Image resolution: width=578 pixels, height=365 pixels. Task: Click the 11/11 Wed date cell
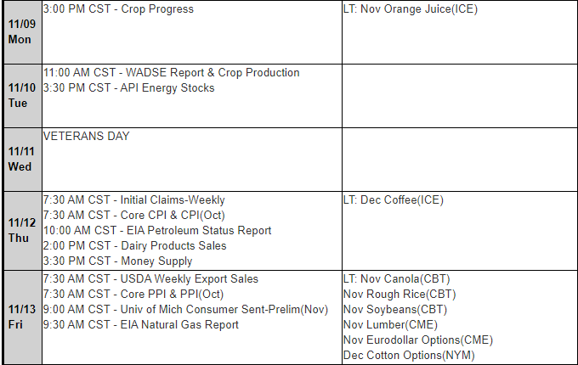[20, 159]
